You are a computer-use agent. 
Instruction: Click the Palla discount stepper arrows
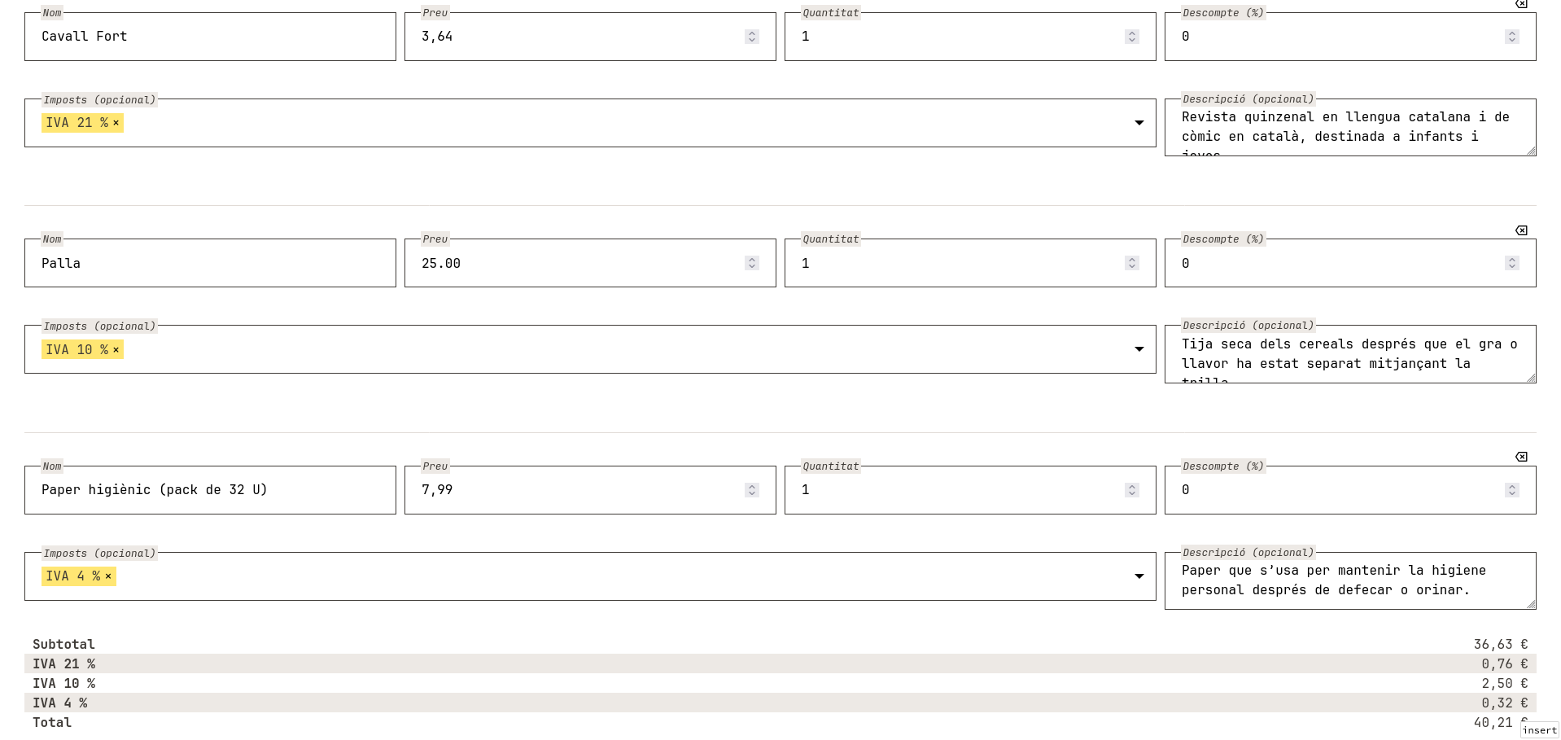(x=1512, y=263)
